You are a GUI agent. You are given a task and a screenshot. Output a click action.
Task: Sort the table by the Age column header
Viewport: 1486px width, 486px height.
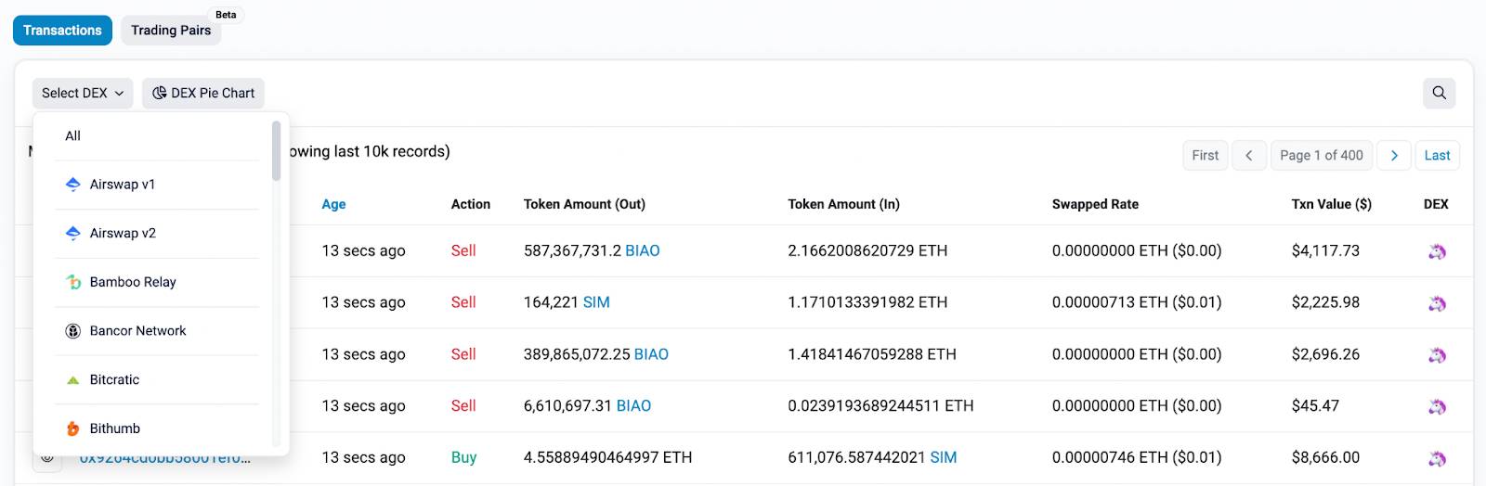tap(333, 205)
